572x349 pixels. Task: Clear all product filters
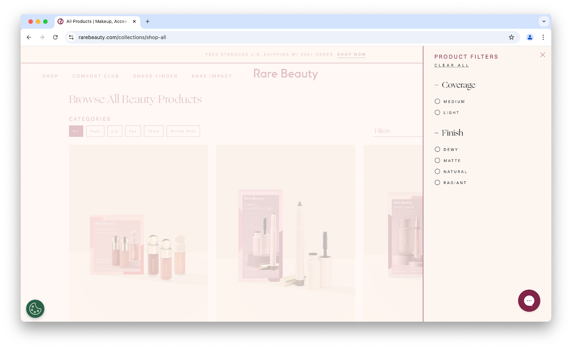pos(452,65)
